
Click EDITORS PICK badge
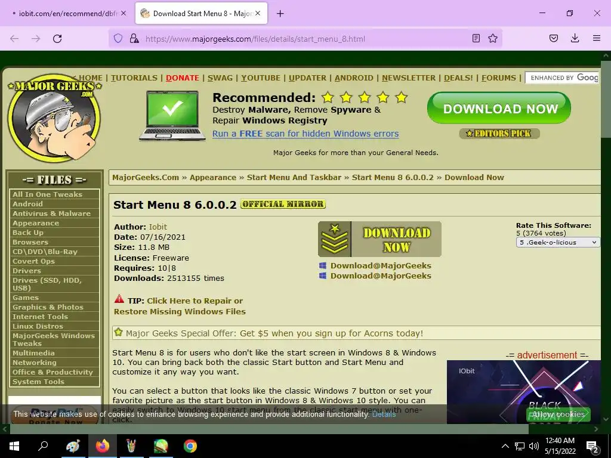499,134
